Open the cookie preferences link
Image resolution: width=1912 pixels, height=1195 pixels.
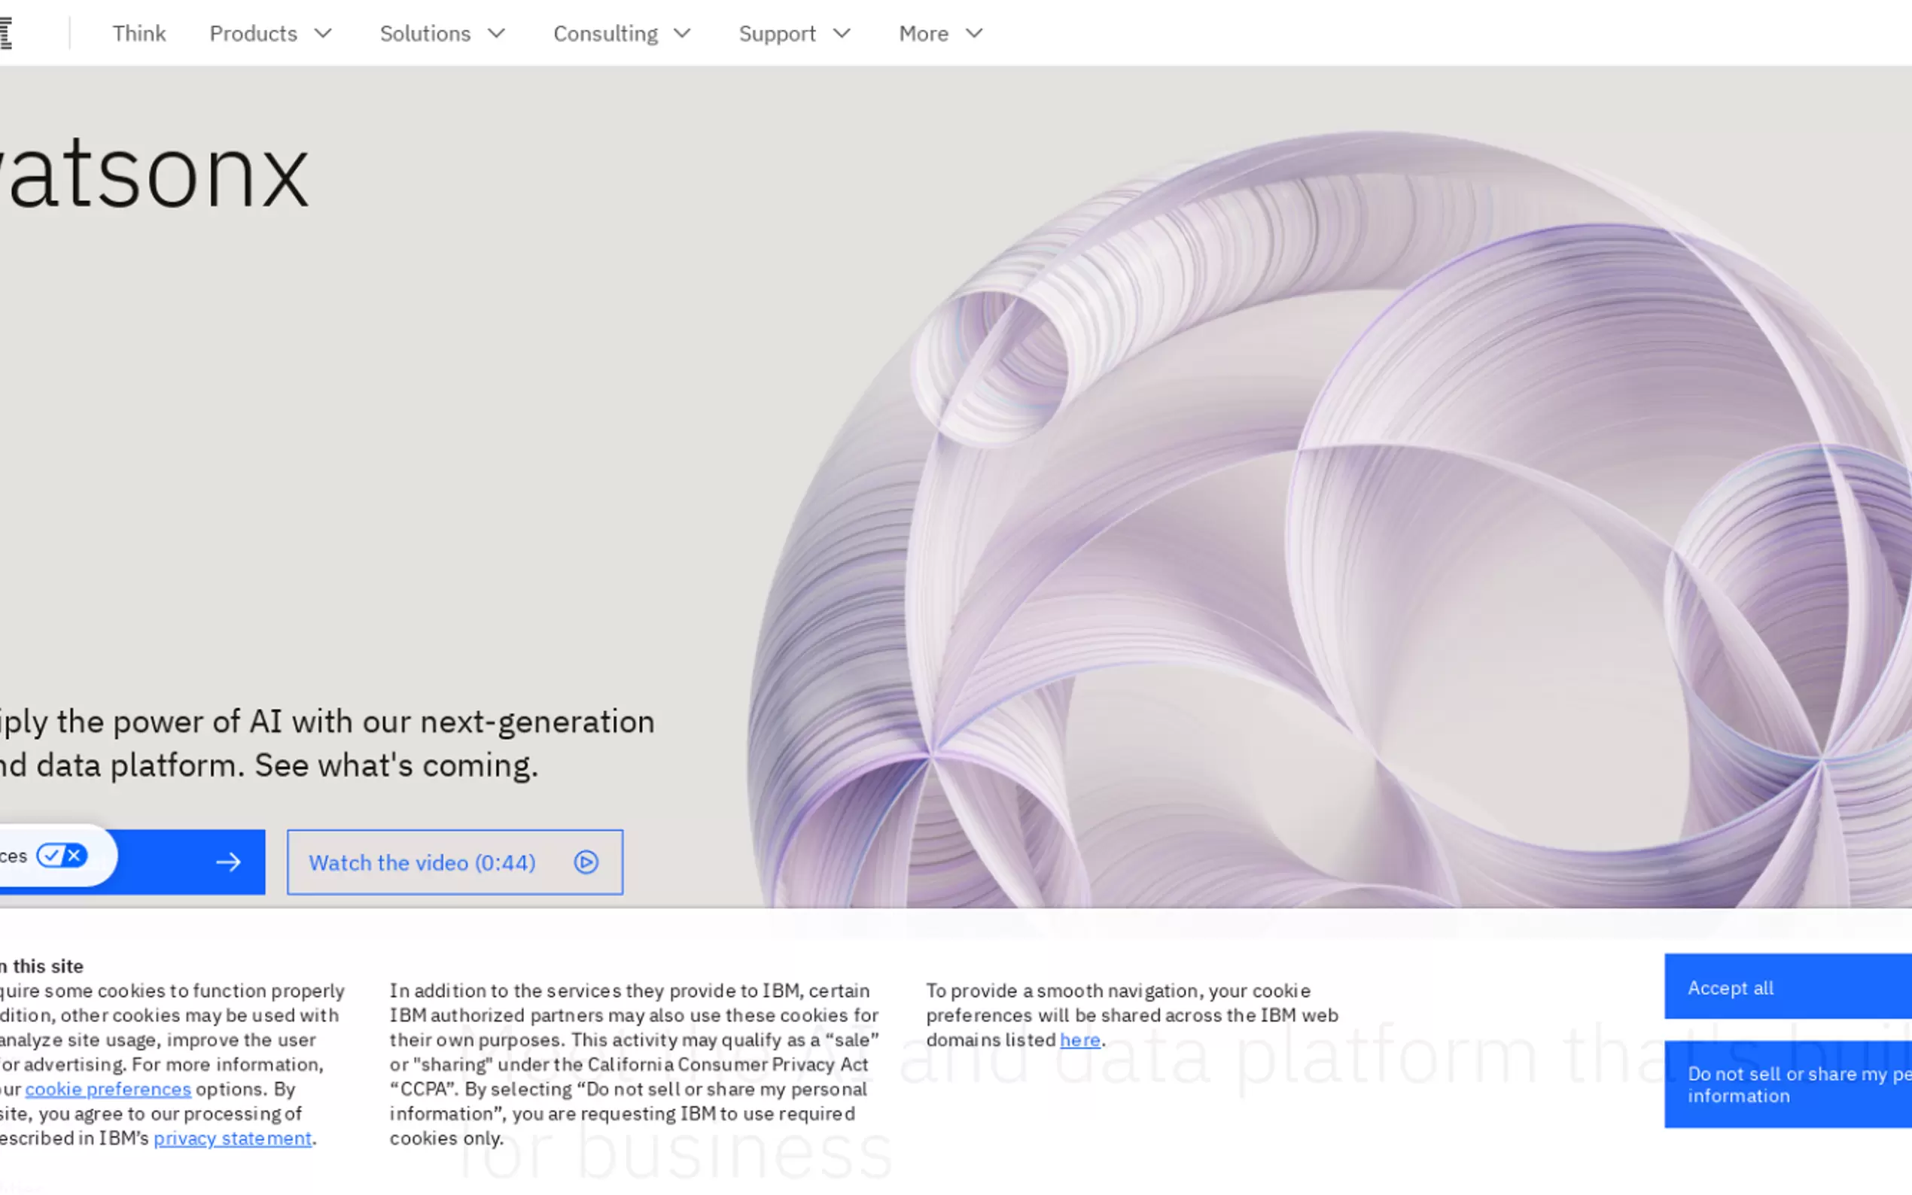[108, 1089]
